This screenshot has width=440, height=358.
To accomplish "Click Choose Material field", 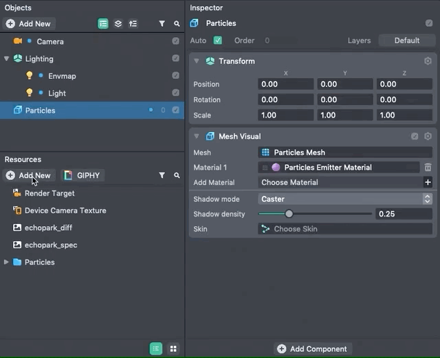I will tap(340, 182).
